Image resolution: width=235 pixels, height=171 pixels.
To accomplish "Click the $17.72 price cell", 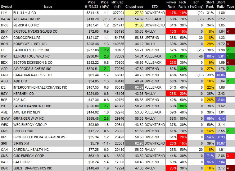I will coord(92,131).
